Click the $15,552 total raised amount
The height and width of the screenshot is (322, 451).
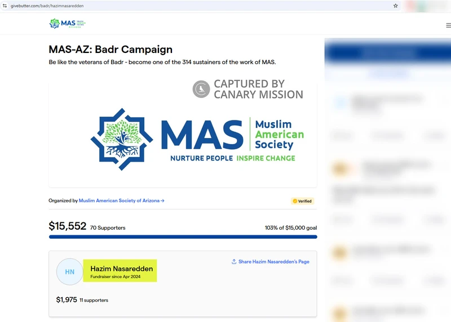(67, 226)
